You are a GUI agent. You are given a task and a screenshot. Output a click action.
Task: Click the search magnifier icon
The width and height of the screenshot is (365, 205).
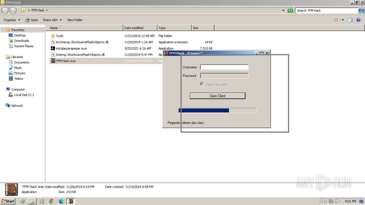361,11
